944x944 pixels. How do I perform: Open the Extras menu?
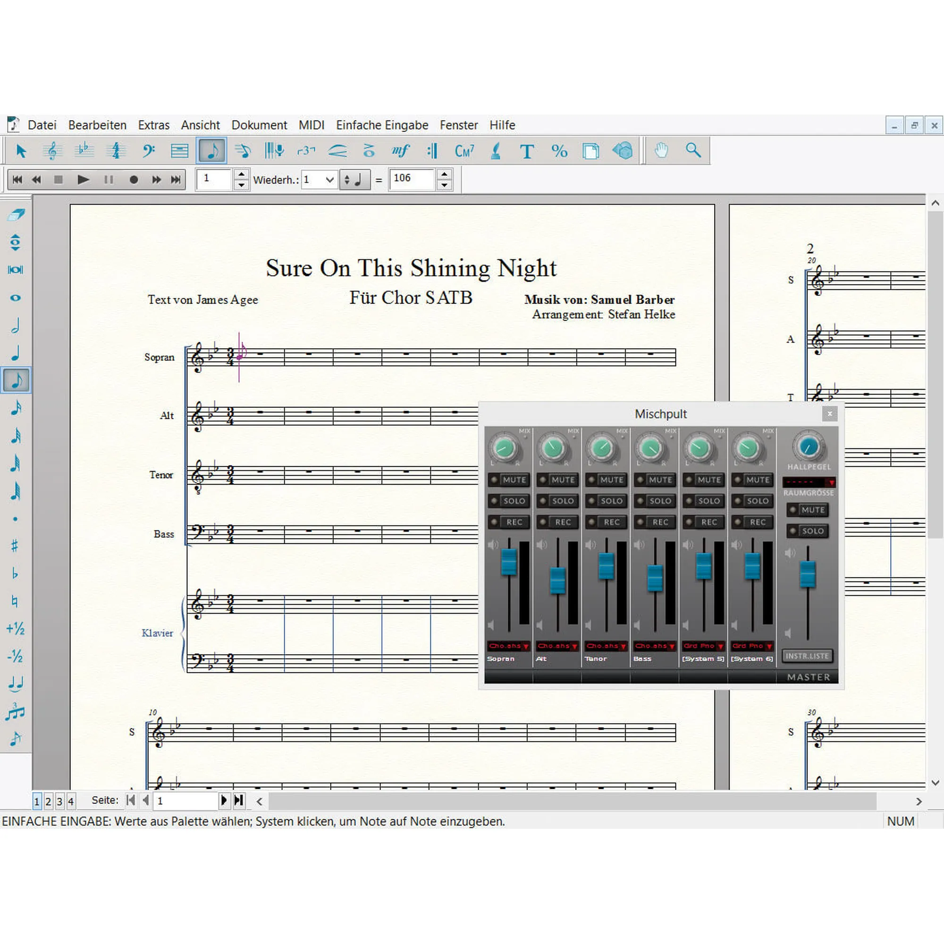click(153, 125)
